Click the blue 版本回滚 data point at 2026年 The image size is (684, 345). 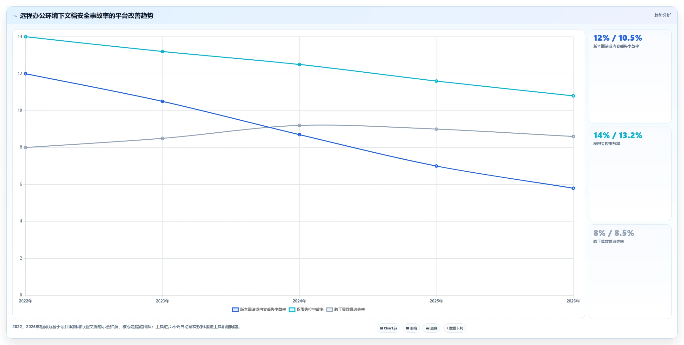(573, 188)
